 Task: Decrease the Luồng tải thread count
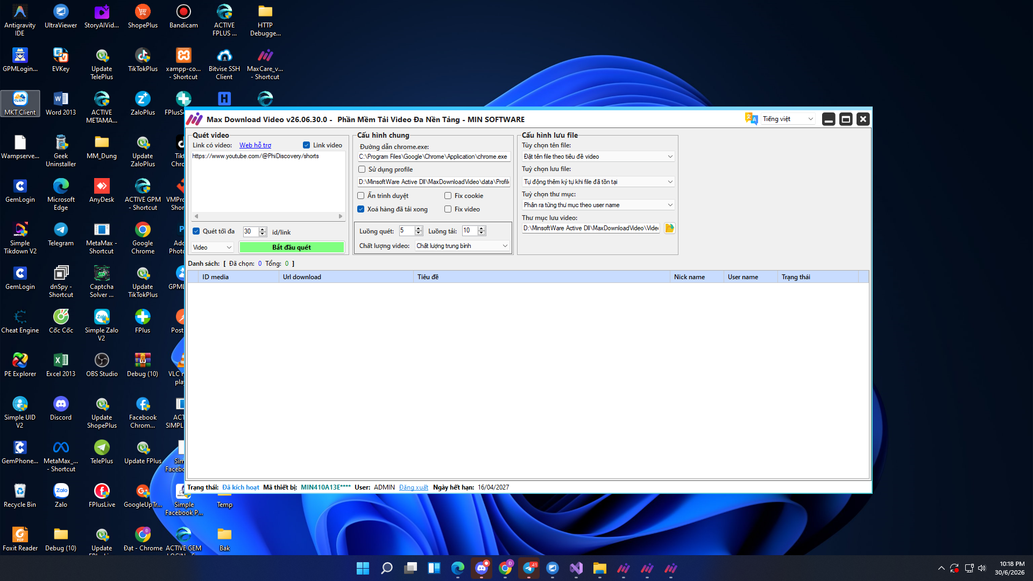click(x=482, y=233)
